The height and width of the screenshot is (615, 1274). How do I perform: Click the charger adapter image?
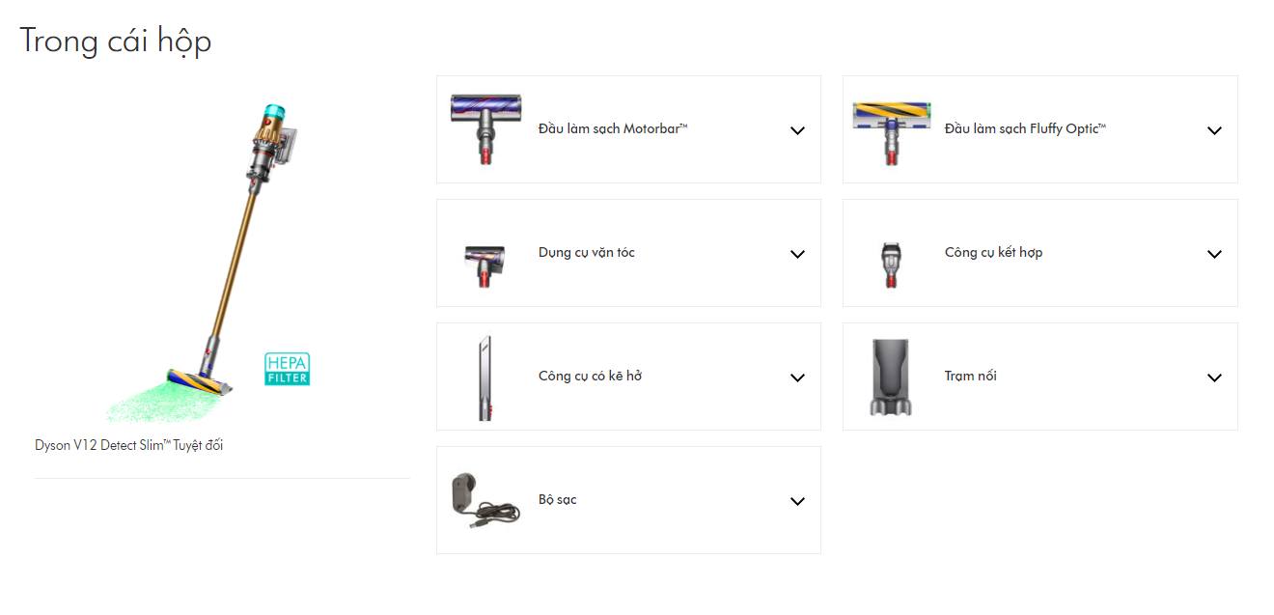pyautogui.click(x=485, y=500)
